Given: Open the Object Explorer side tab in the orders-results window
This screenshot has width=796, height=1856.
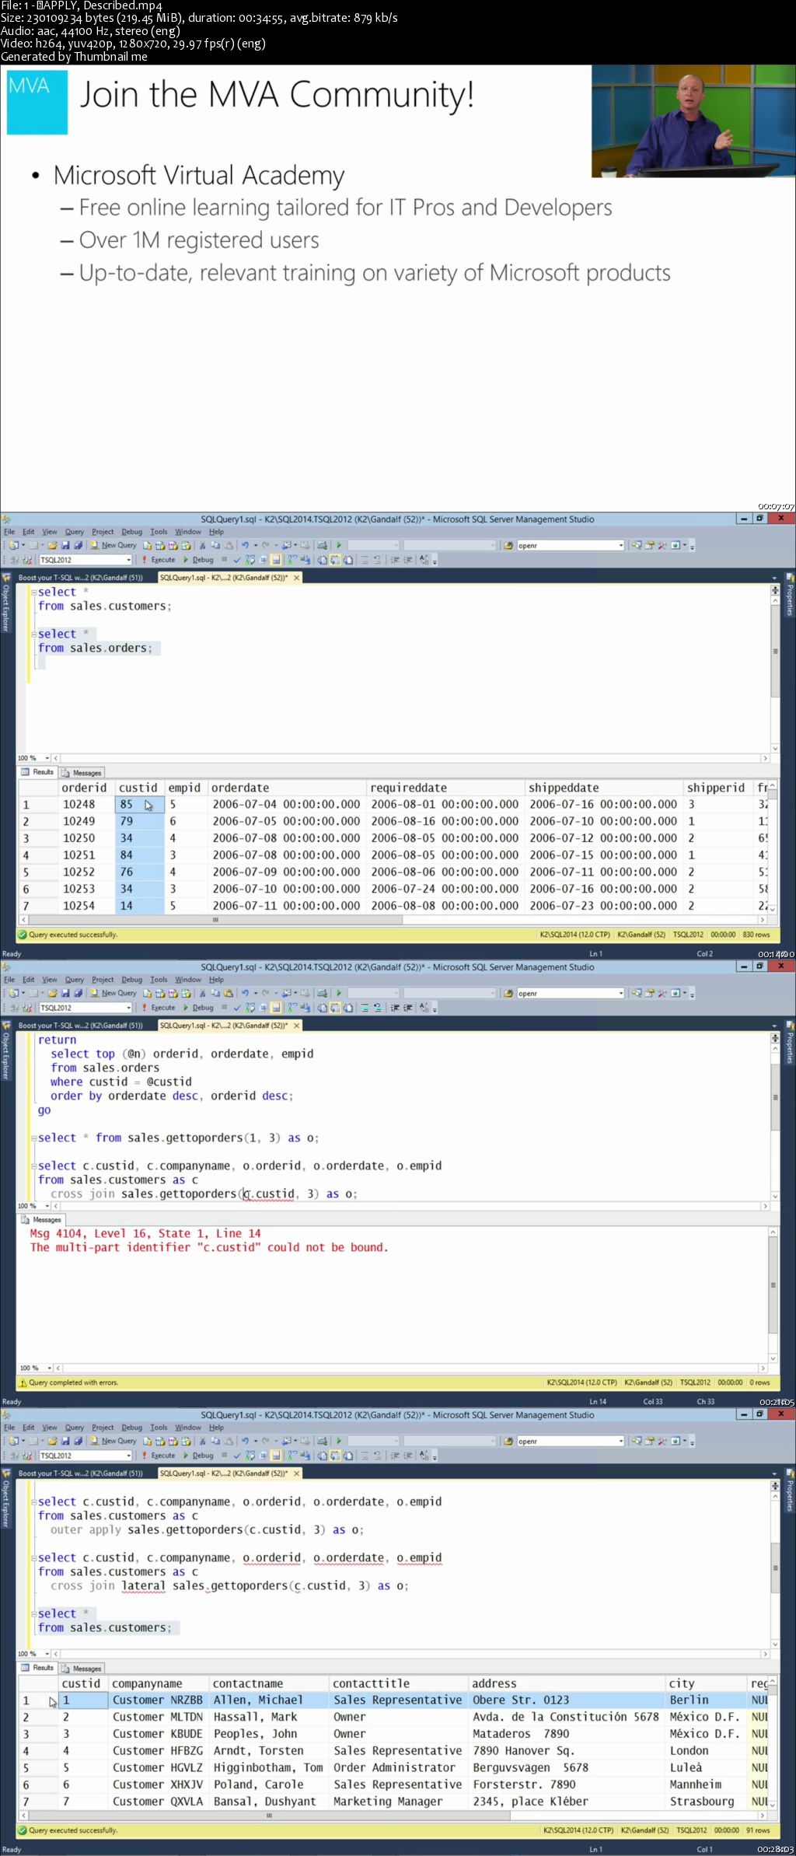Looking at the screenshot, I should 5,603.
